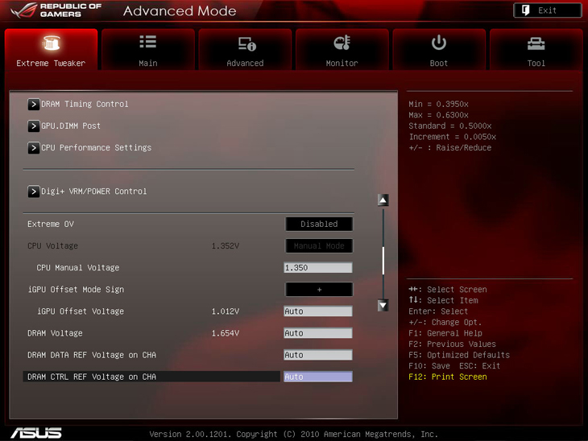Click the Exit button
Viewport: 588px width, 441px height.
click(547, 10)
